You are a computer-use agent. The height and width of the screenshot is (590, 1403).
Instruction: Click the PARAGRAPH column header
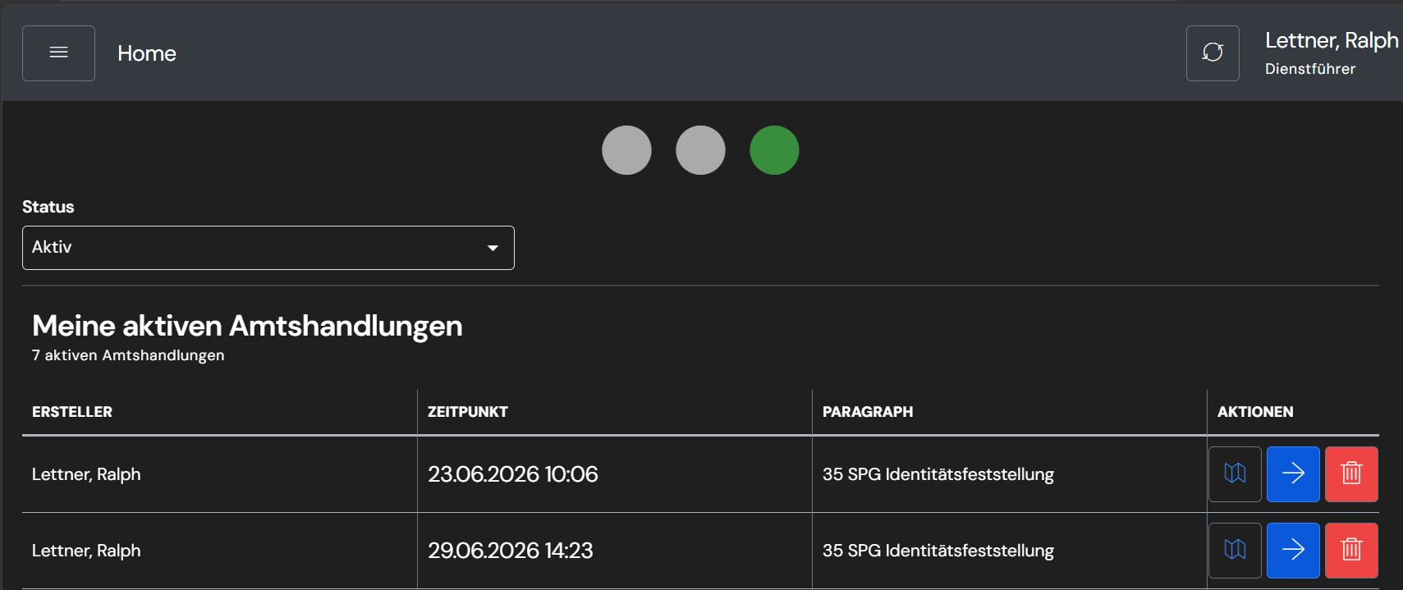coord(868,412)
